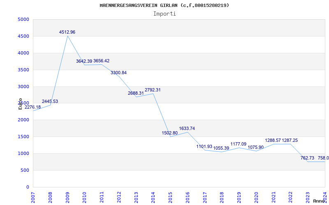Screen dimensions: 329x205
Task: Select the 3642.39 data label
Action: coord(84,61)
